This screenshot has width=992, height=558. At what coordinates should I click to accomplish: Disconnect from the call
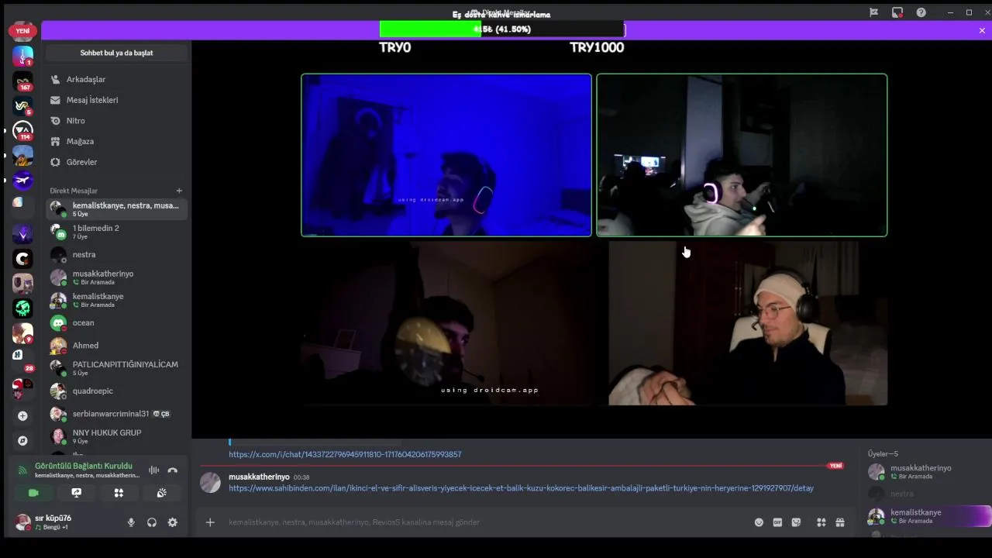(x=172, y=470)
